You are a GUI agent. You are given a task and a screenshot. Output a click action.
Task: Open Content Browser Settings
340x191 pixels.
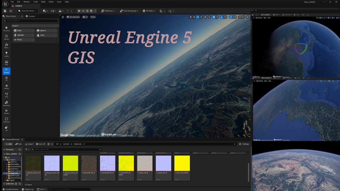244,144
